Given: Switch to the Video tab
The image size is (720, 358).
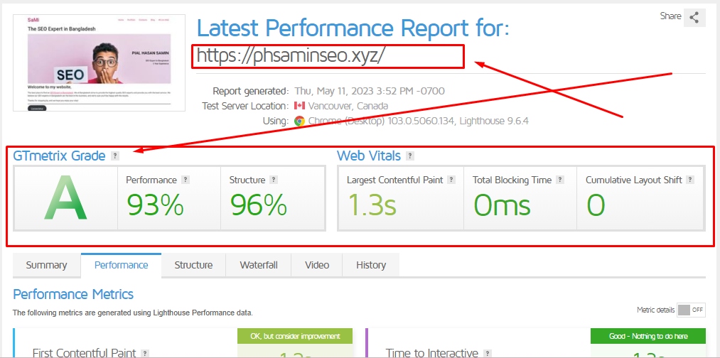Looking at the screenshot, I should coord(317,265).
